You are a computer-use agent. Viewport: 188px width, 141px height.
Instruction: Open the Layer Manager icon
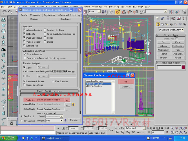pyautogui.click(x=184, y=12)
